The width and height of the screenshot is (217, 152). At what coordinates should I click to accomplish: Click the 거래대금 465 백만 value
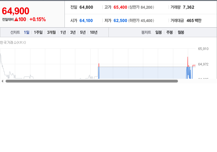click(x=194, y=20)
